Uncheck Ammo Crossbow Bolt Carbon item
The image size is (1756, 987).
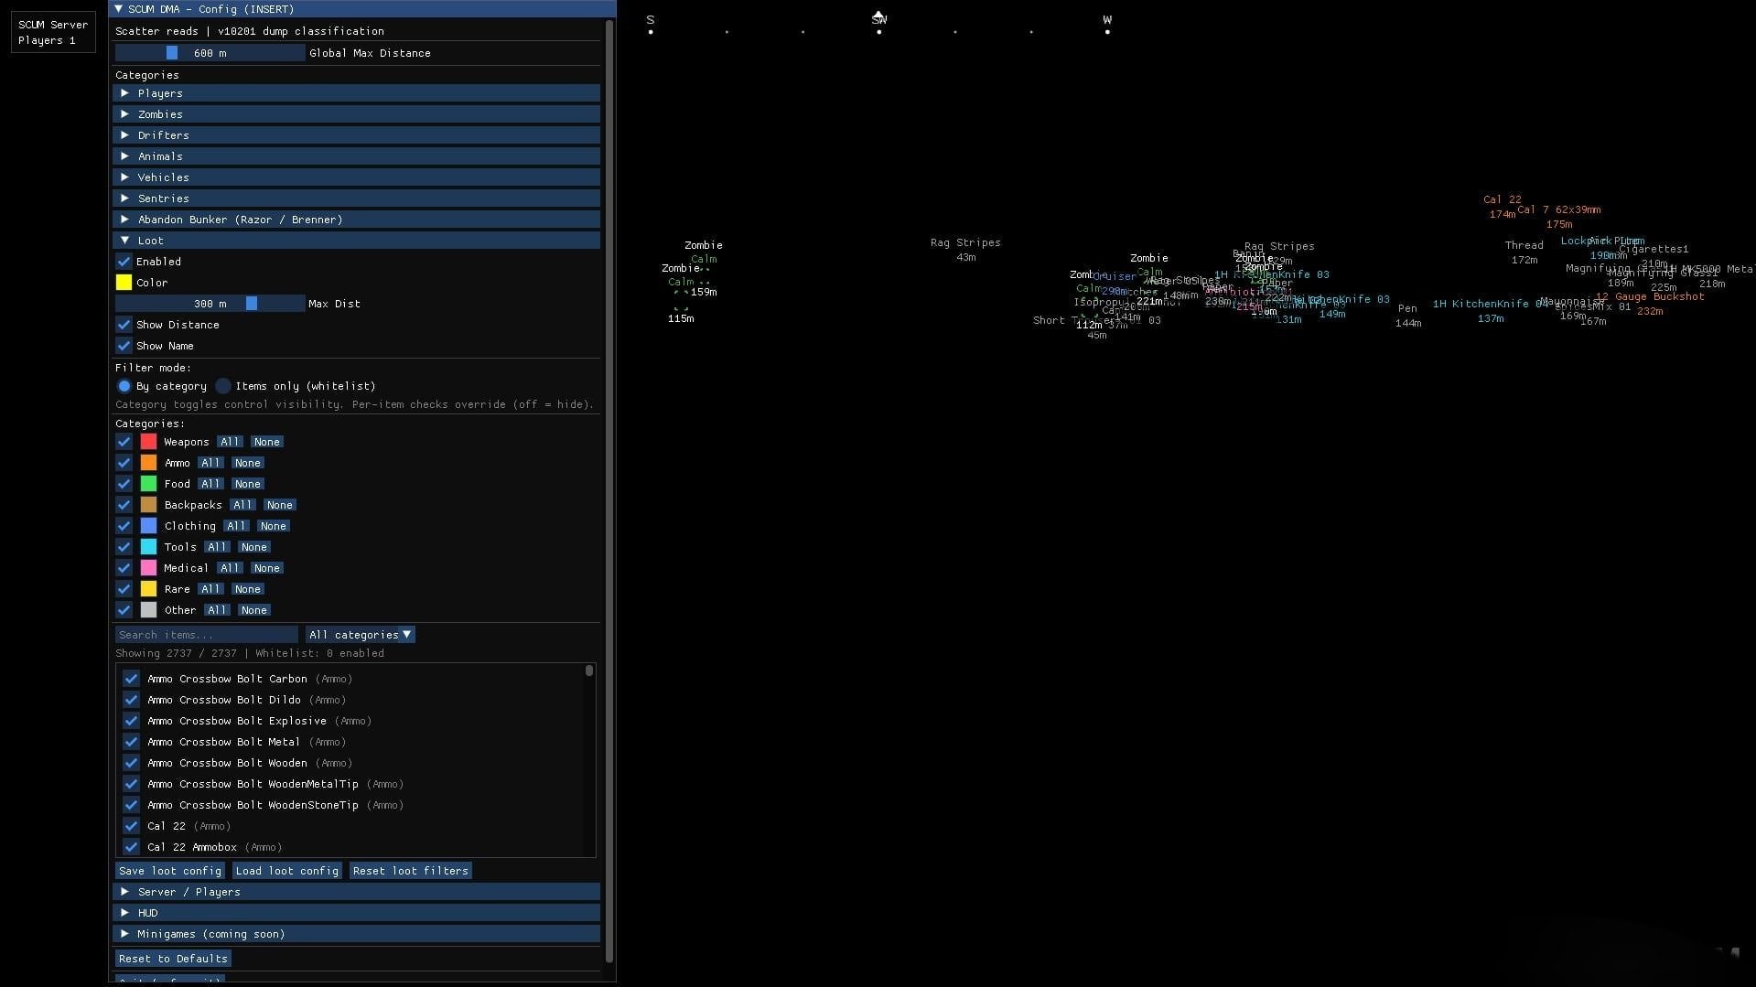131,679
